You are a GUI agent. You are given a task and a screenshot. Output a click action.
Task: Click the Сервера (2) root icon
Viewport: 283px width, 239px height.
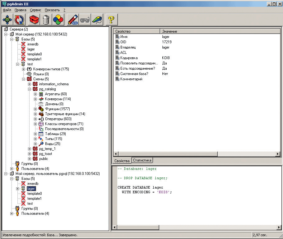[6, 29]
